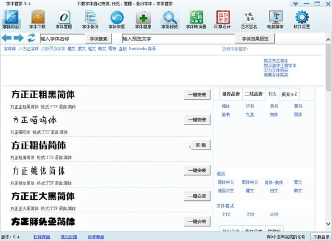
Task: Click the 输入预览文字 input field
Action: click(x=179, y=38)
